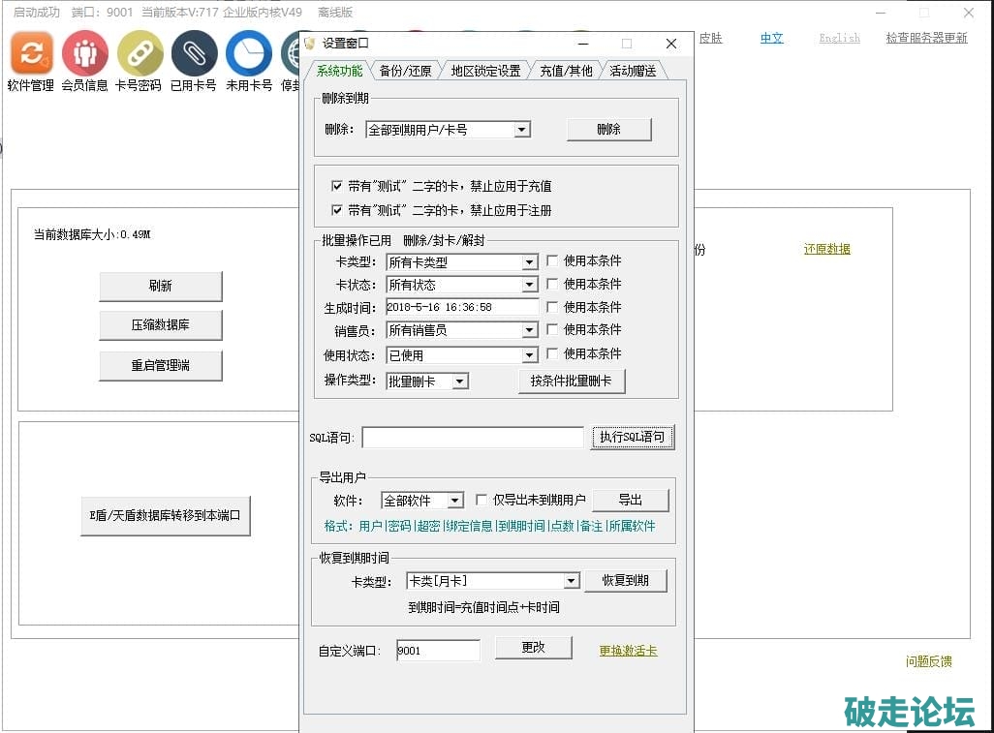Click the SQL语句 input field

point(472,438)
